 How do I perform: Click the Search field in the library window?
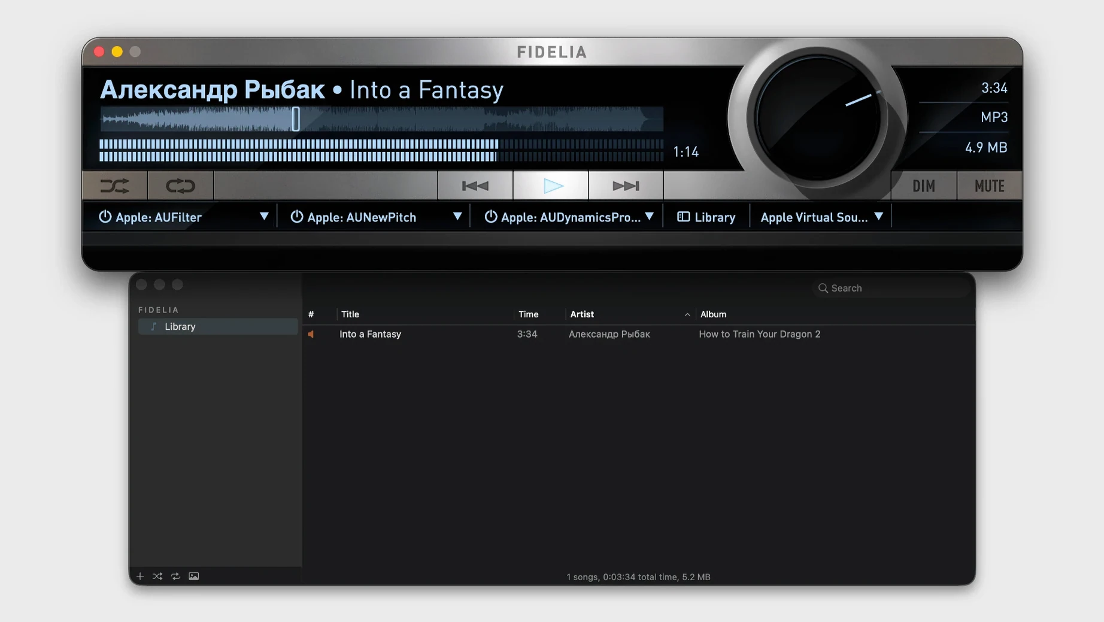tap(891, 288)
